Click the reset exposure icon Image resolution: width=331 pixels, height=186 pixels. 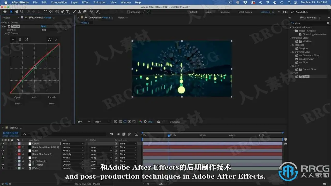(x=145, y=122)
